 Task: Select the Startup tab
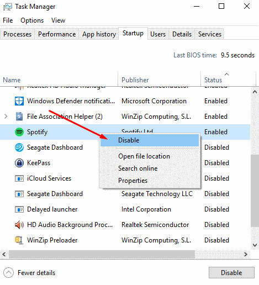(x=133, y=33)
